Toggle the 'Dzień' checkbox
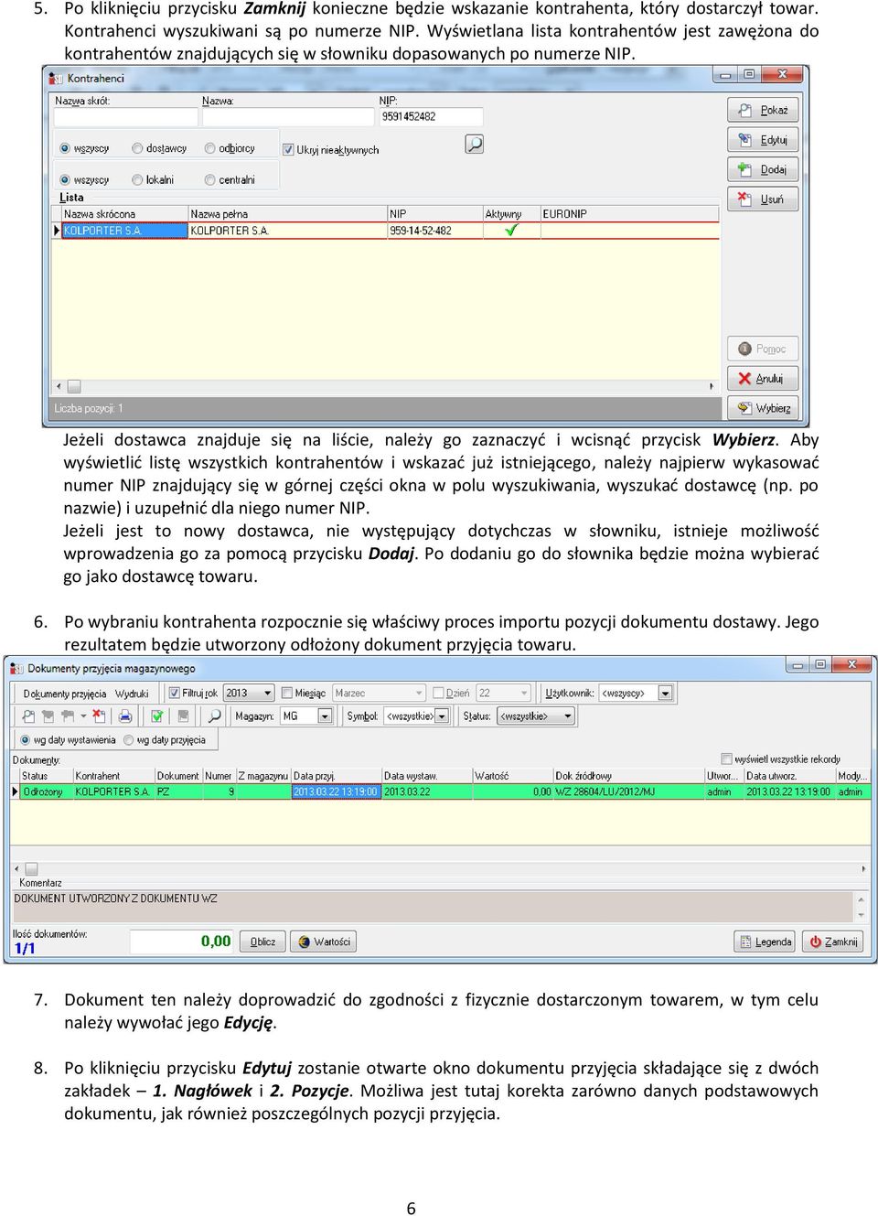Screen dimensions: 878x1216 point(438,693)
